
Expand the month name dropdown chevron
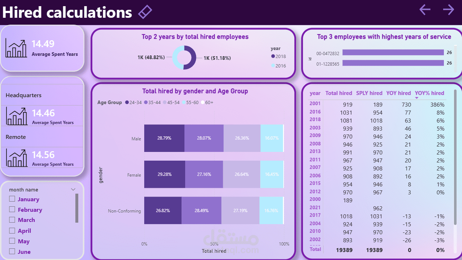click(x=73, y=190)
